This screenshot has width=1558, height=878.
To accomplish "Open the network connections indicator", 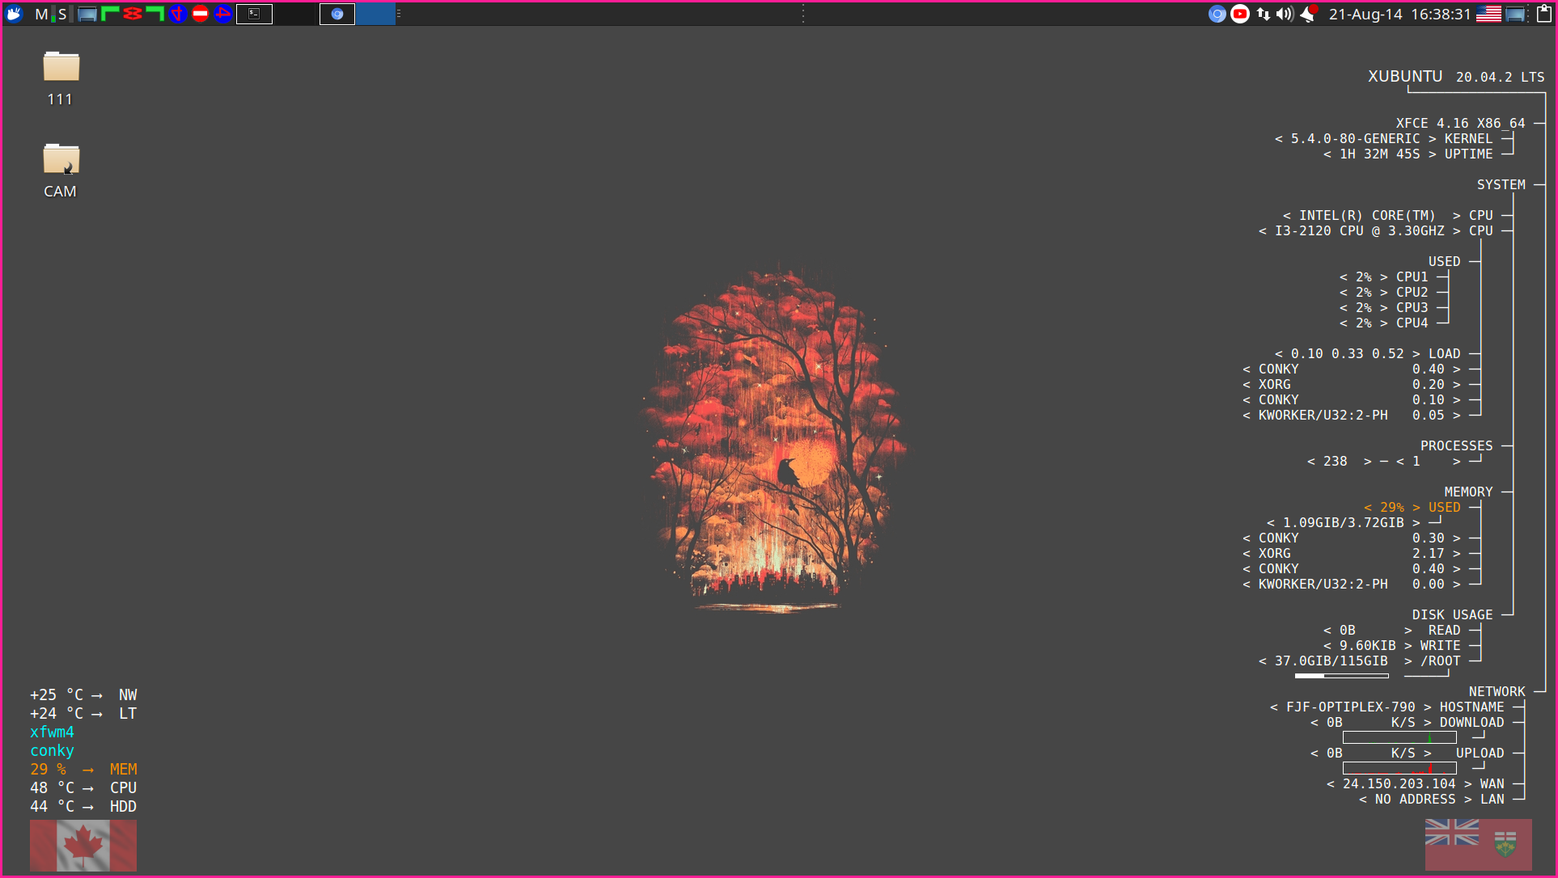I will click(x=1263, y=14).
